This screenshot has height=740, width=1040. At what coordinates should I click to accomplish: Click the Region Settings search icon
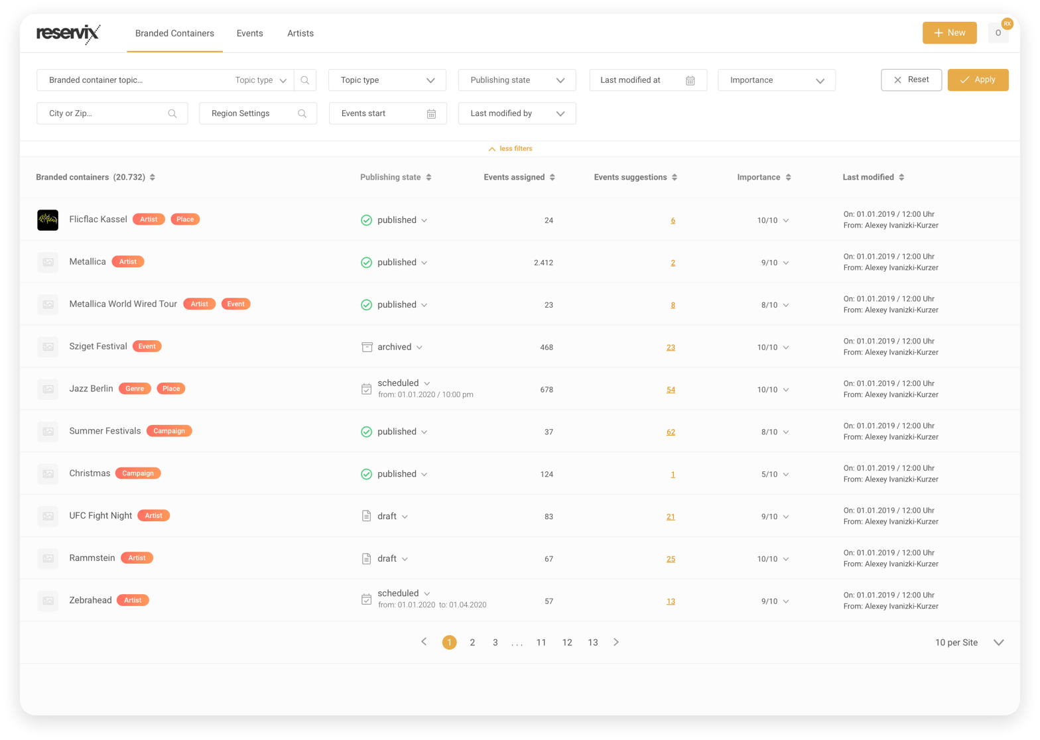coord(302,114)
